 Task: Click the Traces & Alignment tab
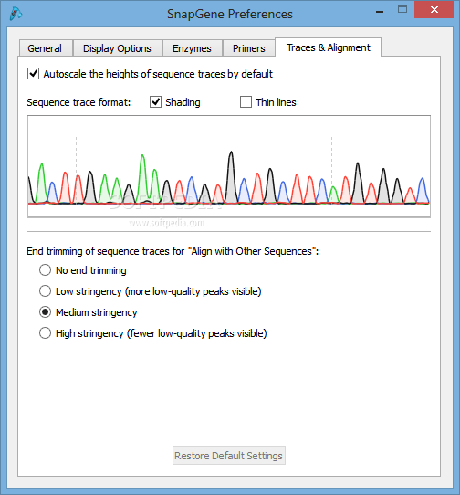(329, 47)
